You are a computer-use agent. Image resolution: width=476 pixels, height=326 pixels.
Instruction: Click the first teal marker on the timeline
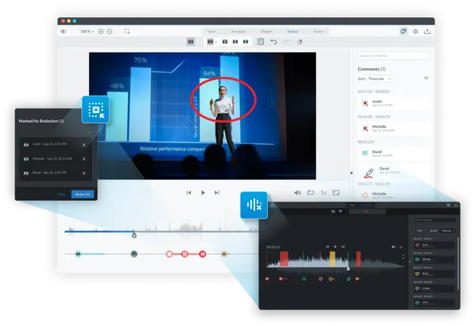pyautogui.click(x=78, y=254)
